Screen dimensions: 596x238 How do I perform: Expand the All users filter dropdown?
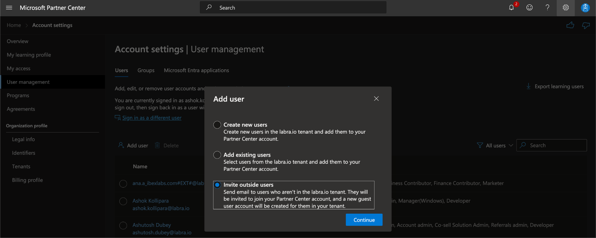(495, 145)
